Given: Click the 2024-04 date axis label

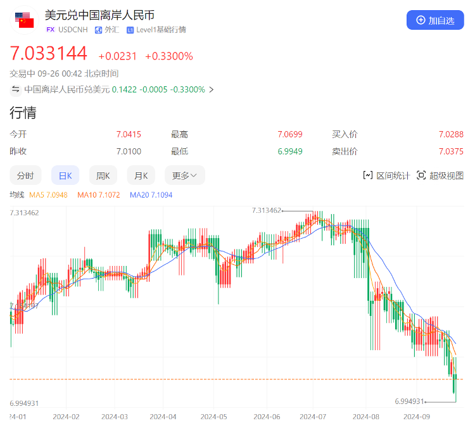Looking at the screenshot, I should 163,417.
